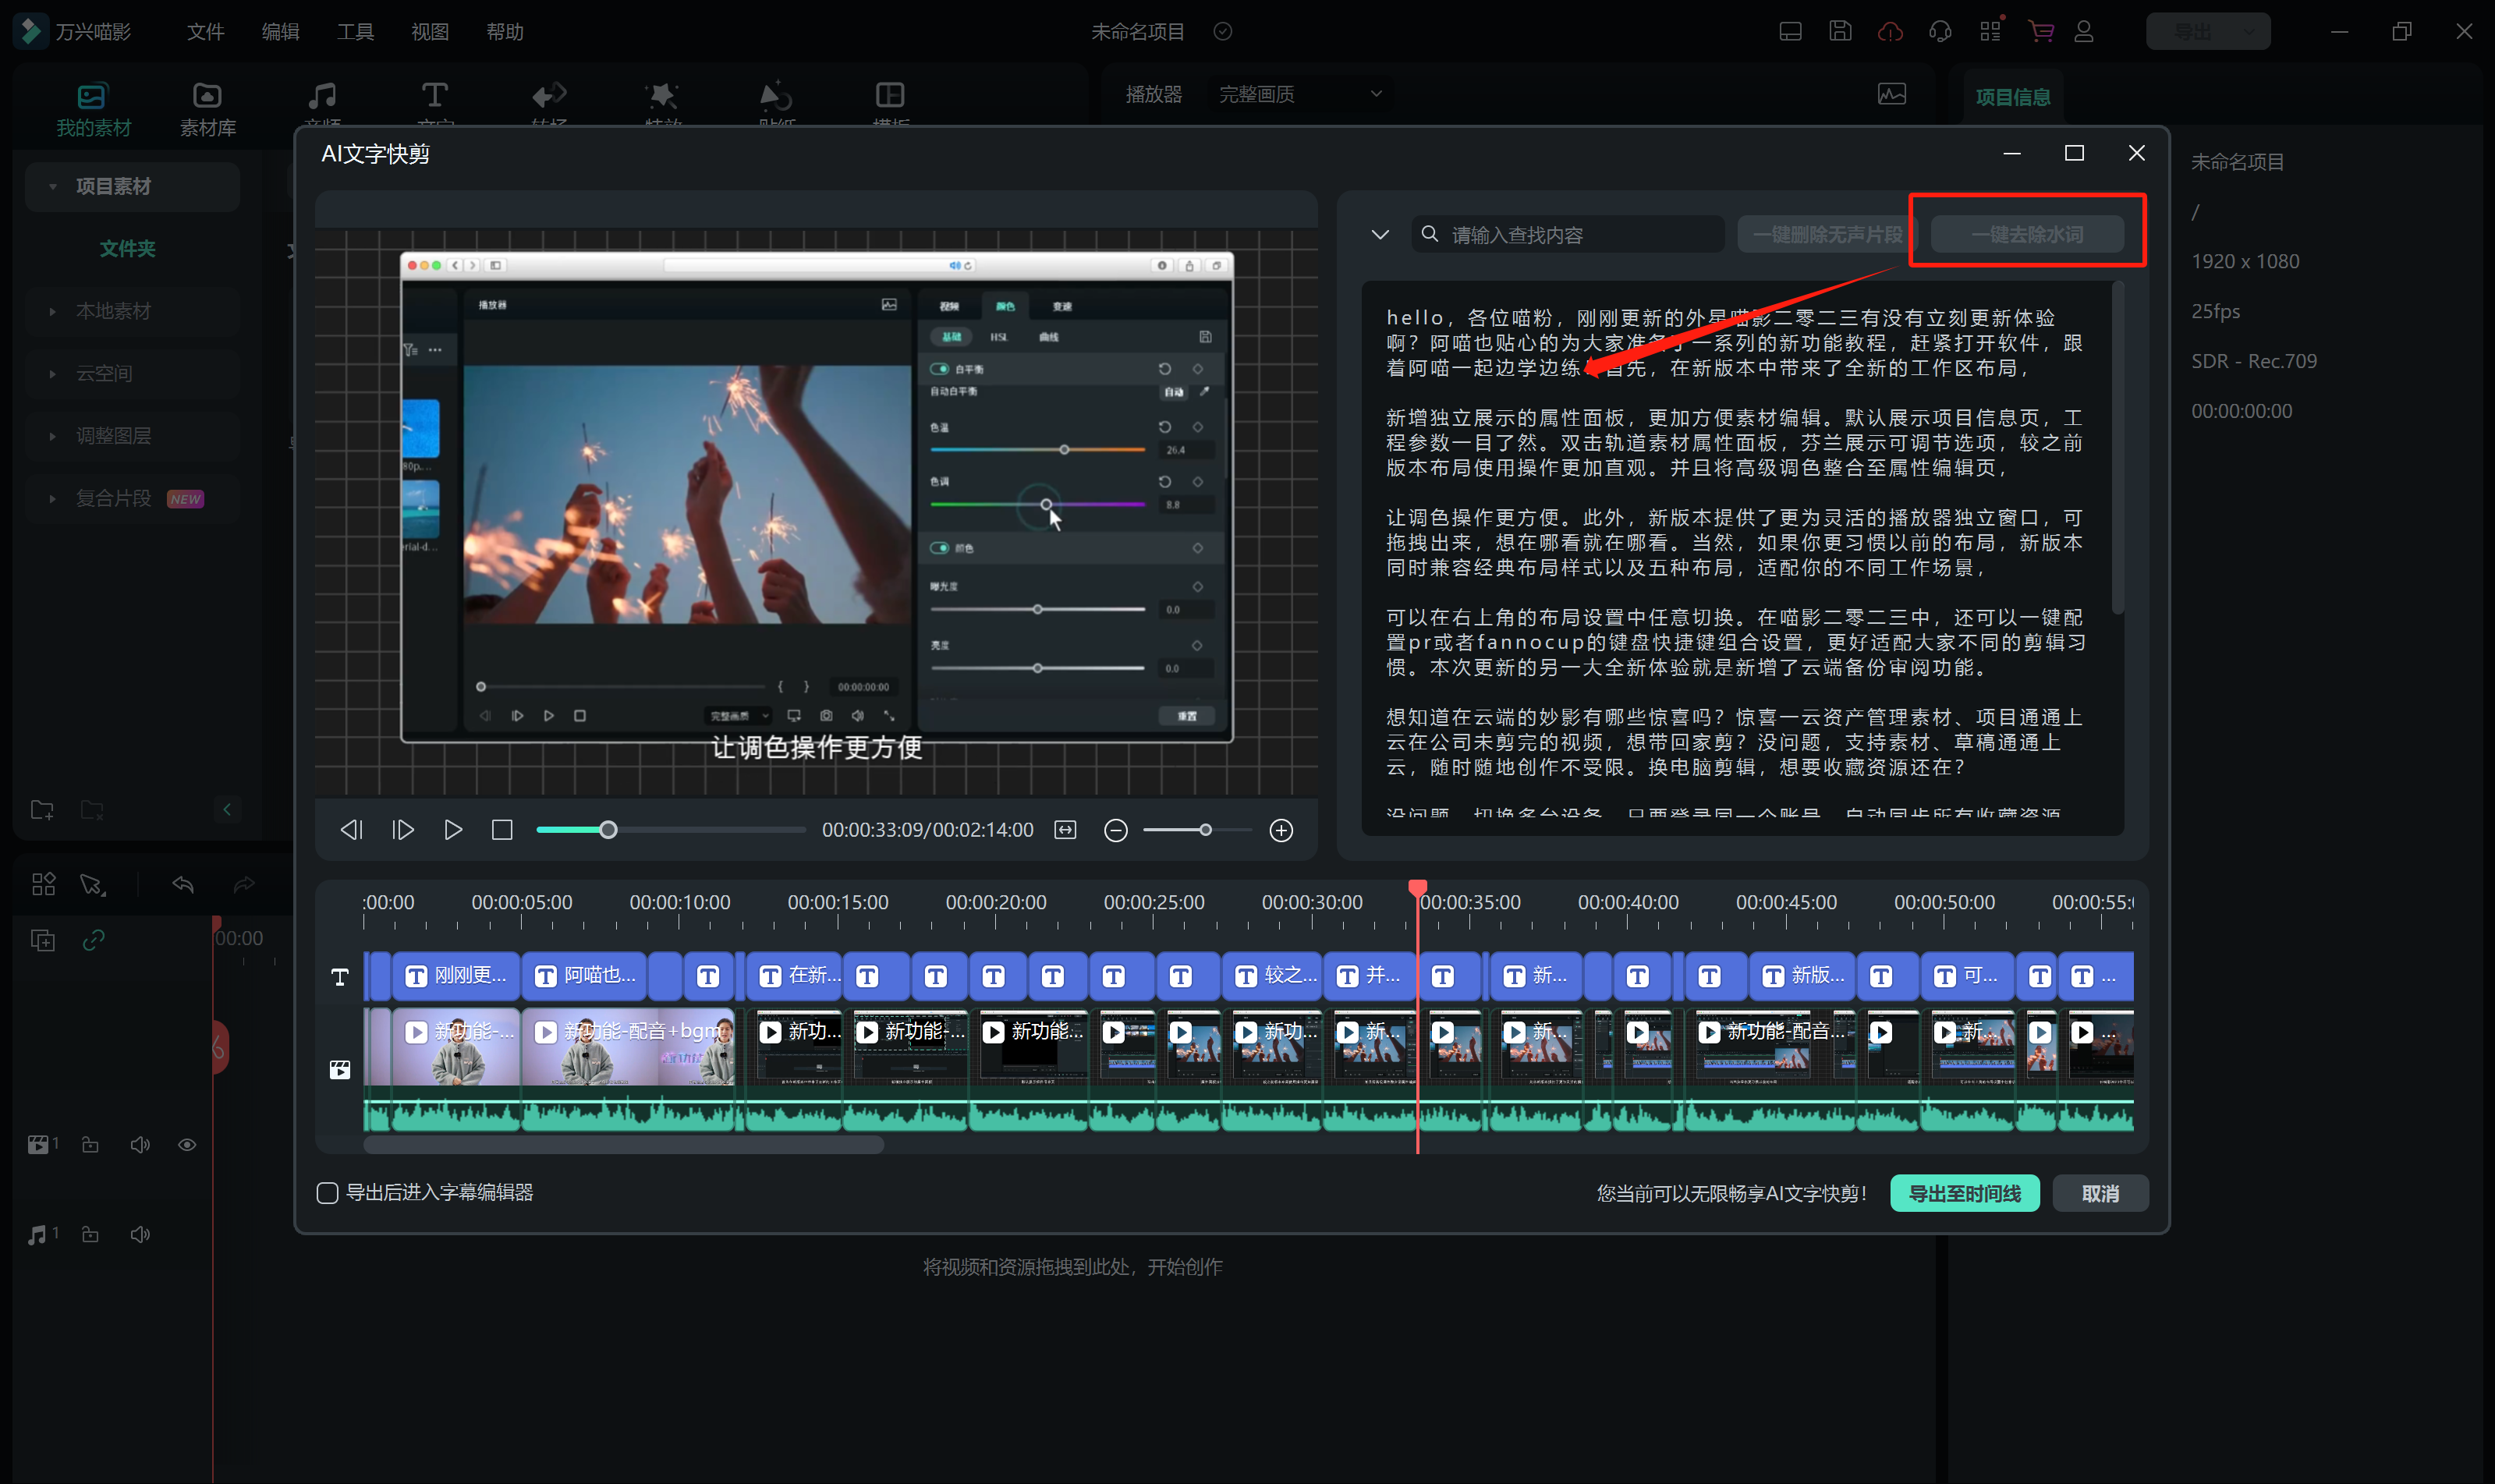This screenshot has width=2495, height=1484.
Task: Mute video track 1 speaker icon
Action: point(140,1145)
